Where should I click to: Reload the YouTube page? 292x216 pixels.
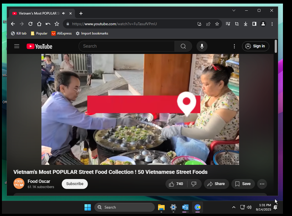(x=30, y=24)
